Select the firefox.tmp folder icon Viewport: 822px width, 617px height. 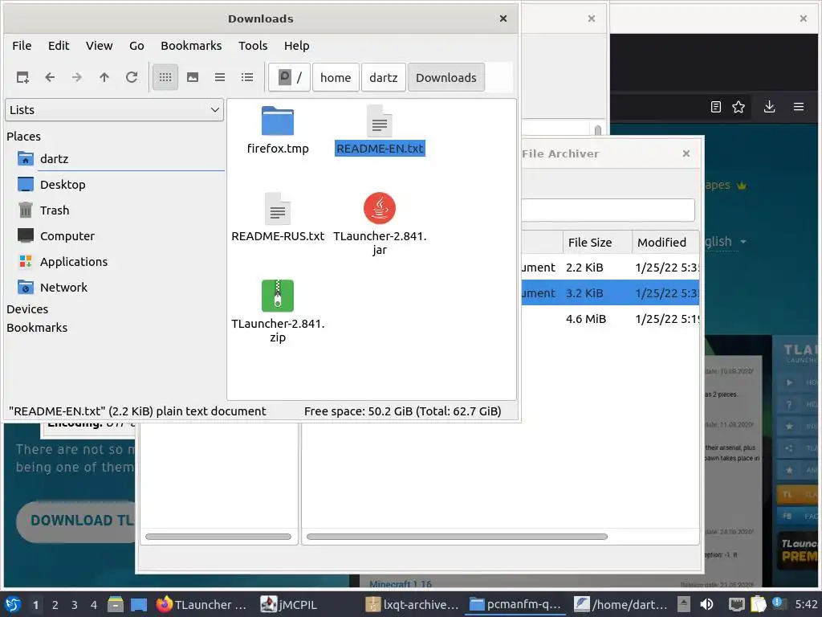point(278,121)
